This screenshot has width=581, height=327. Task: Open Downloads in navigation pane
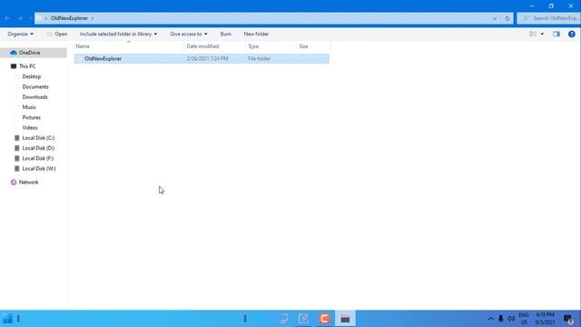click(x=34, y=97)
